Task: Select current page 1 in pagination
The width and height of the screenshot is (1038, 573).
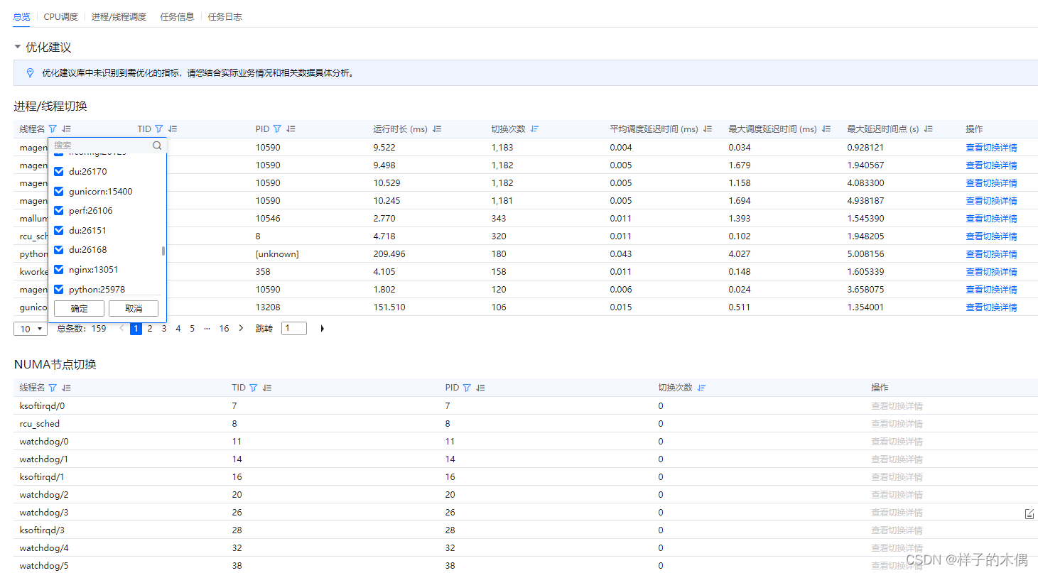Action: (x=136, y=329)
